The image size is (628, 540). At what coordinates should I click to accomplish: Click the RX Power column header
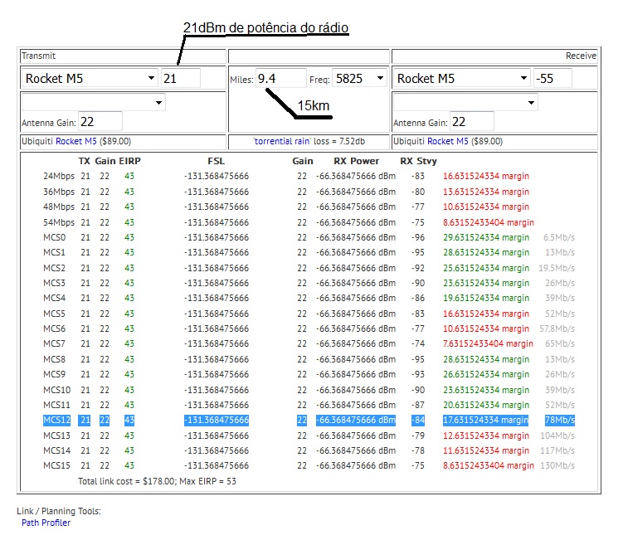tap(357, 161)
